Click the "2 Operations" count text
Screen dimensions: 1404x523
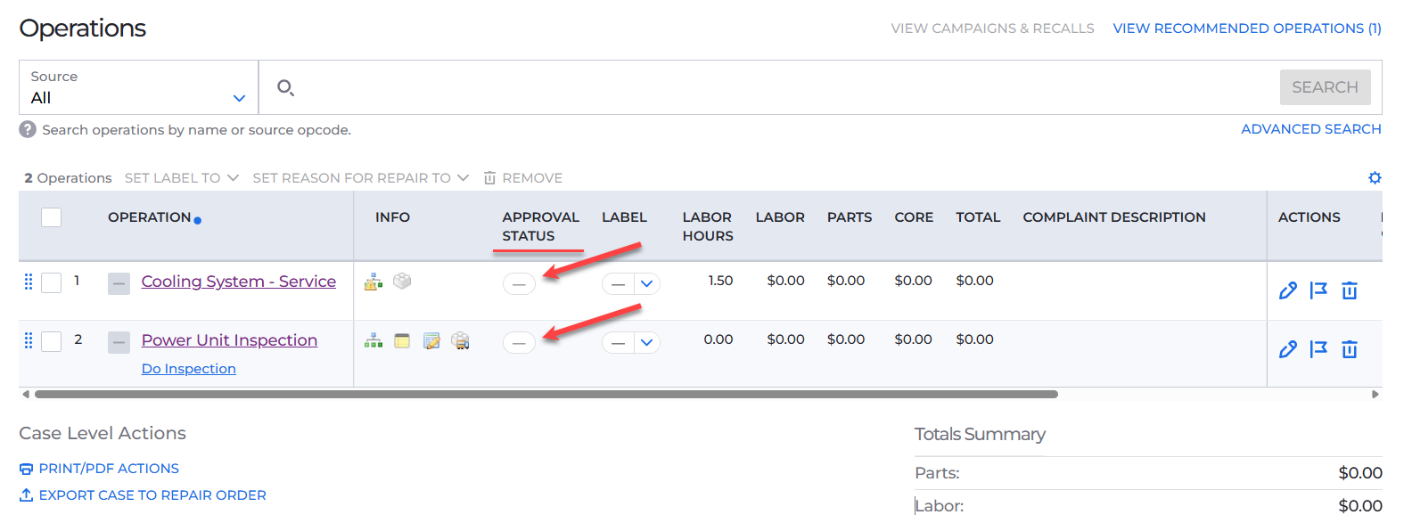click(69, 178)
